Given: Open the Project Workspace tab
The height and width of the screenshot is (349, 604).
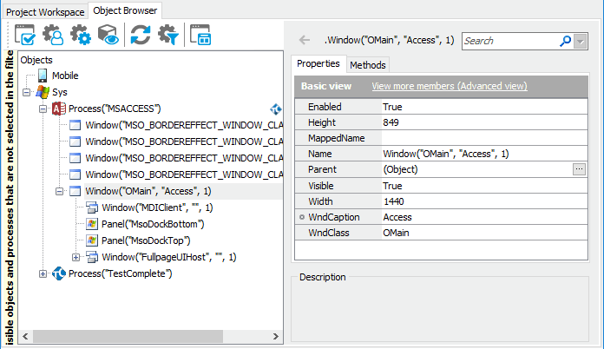Looking at the screenshot, I should click(44, 11).
